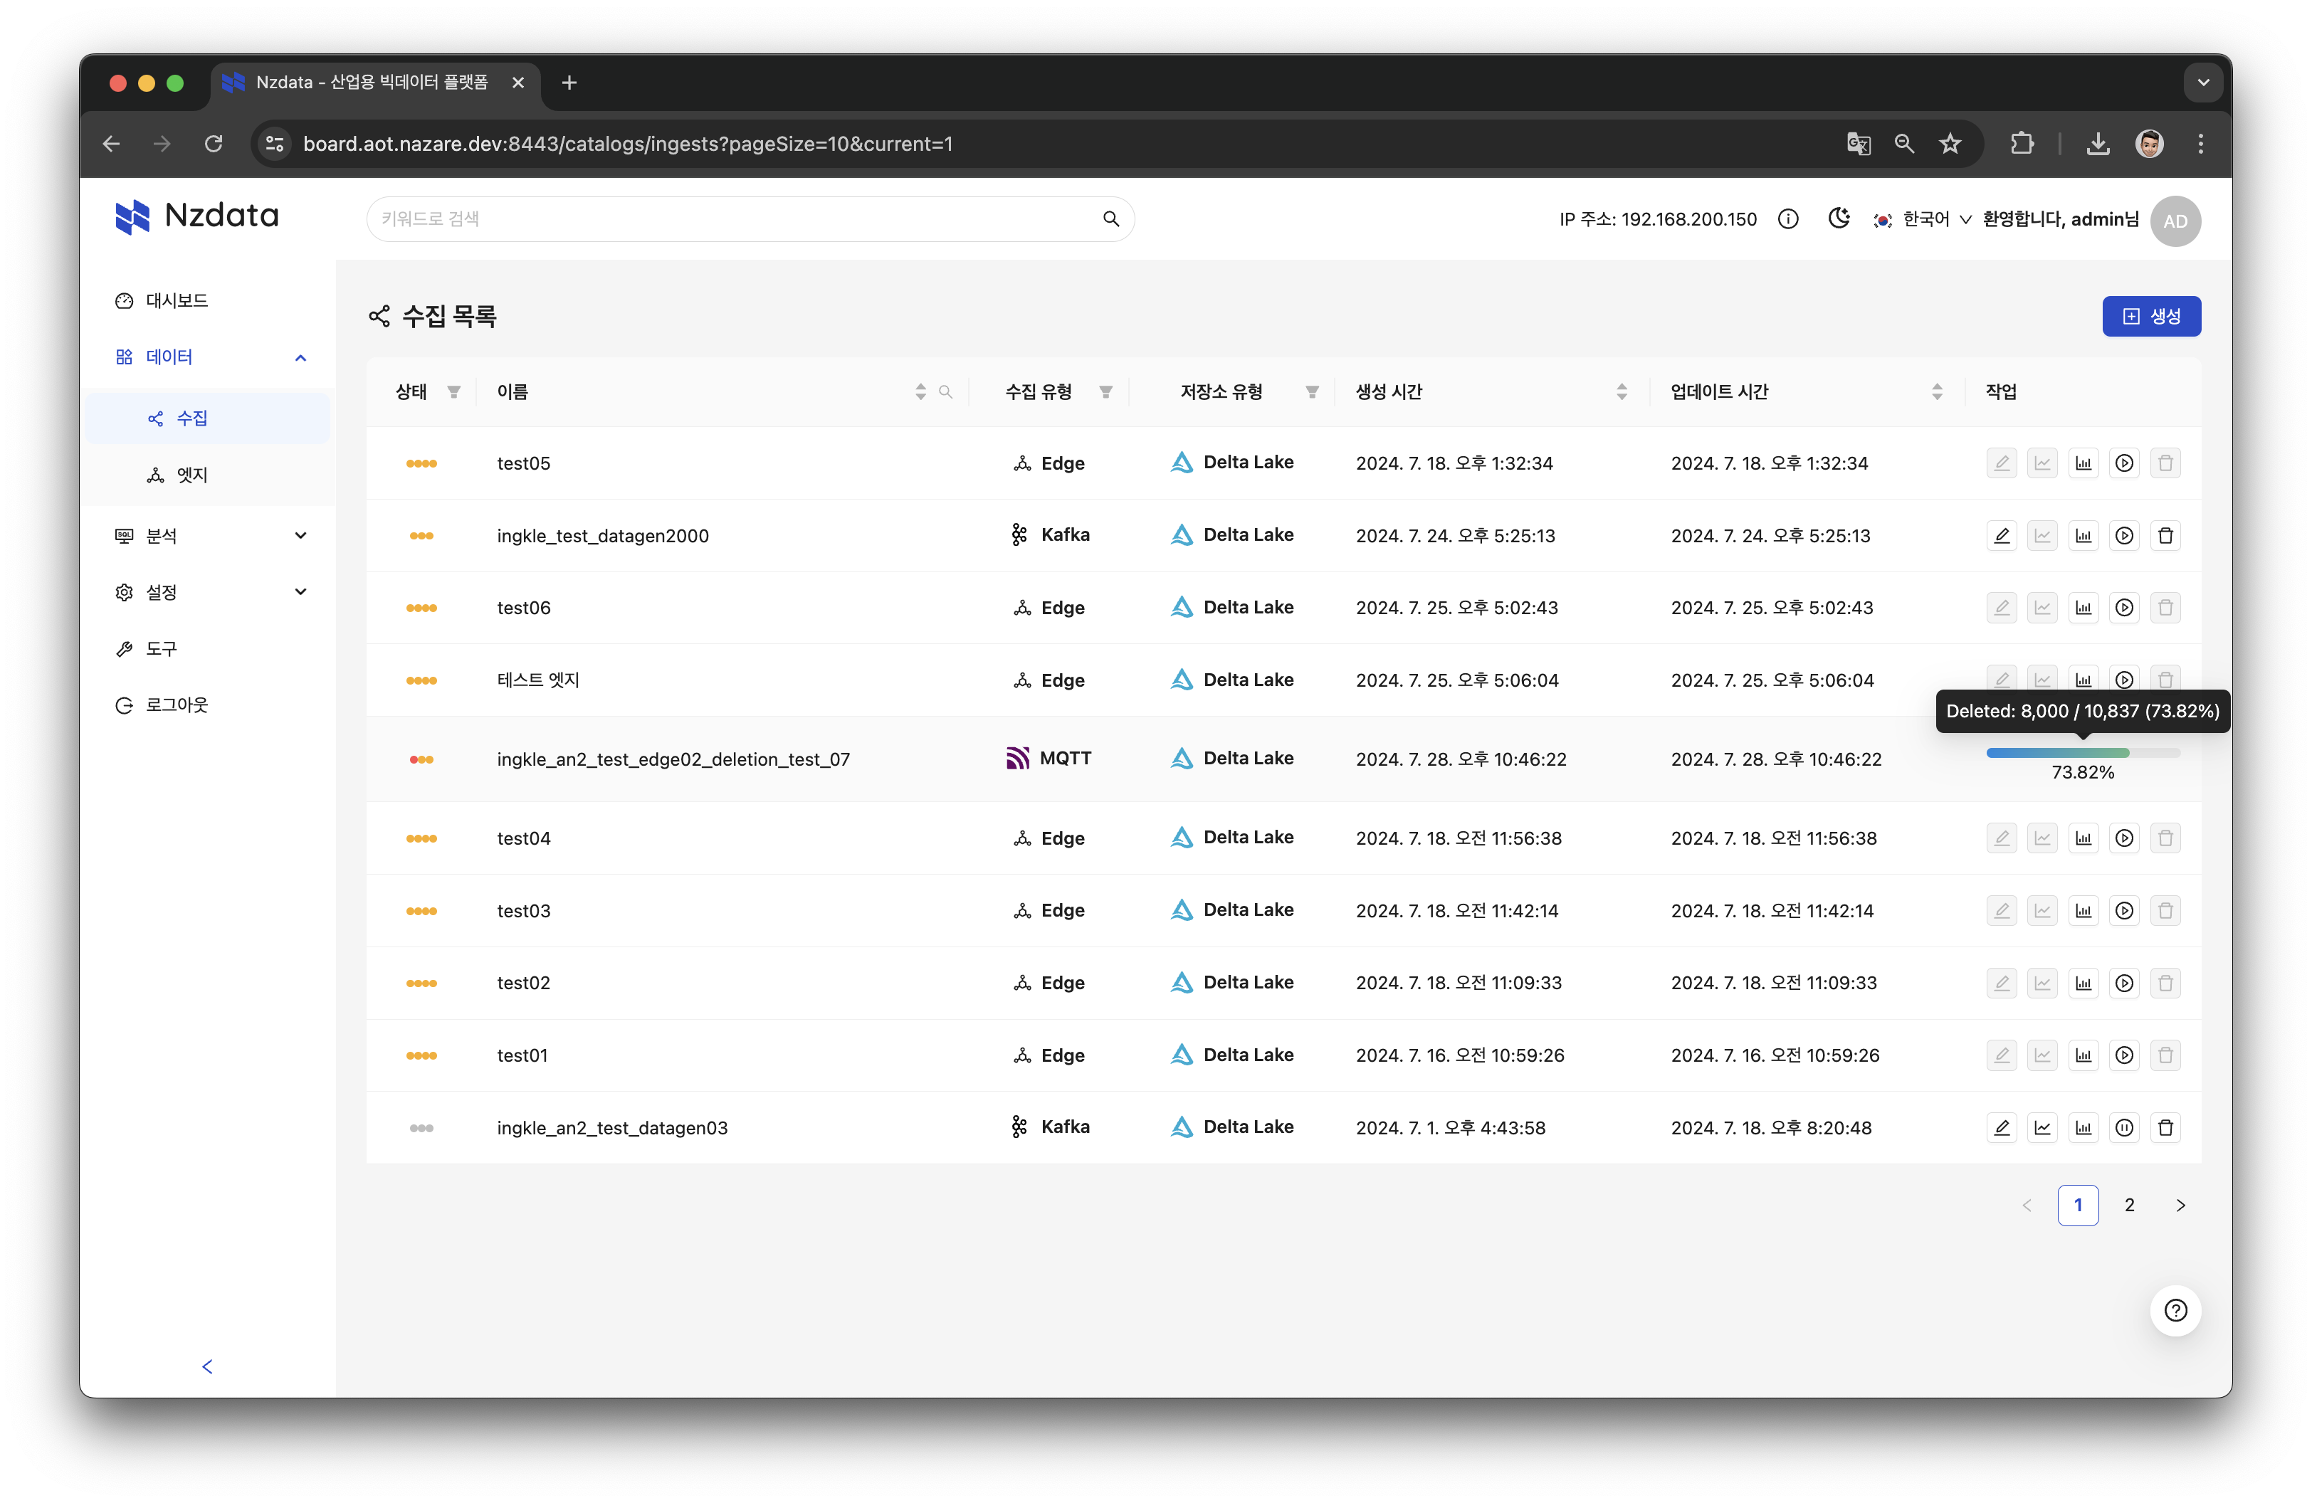Open browser downloads icon
The image size is (2312, 1503).
[2097, 144]
